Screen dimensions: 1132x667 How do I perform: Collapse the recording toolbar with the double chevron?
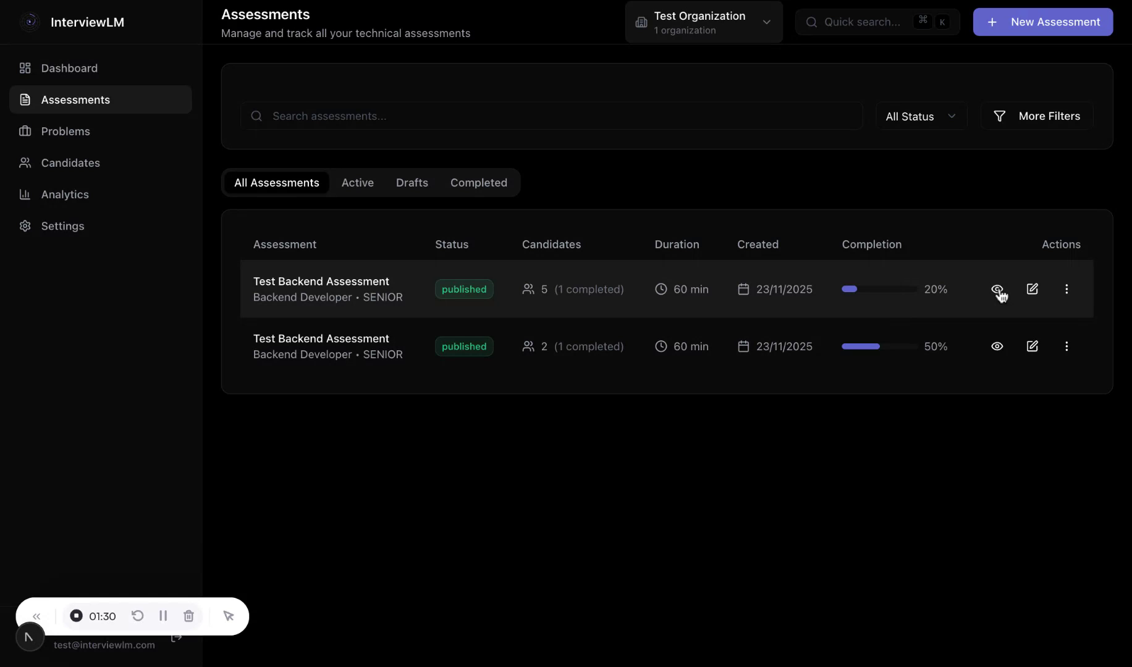click(36, 616)
